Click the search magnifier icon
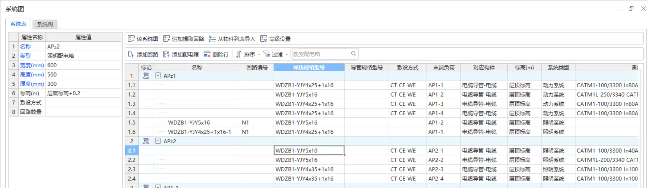Viewport: 648px width, 188px height. click(353, 53)
